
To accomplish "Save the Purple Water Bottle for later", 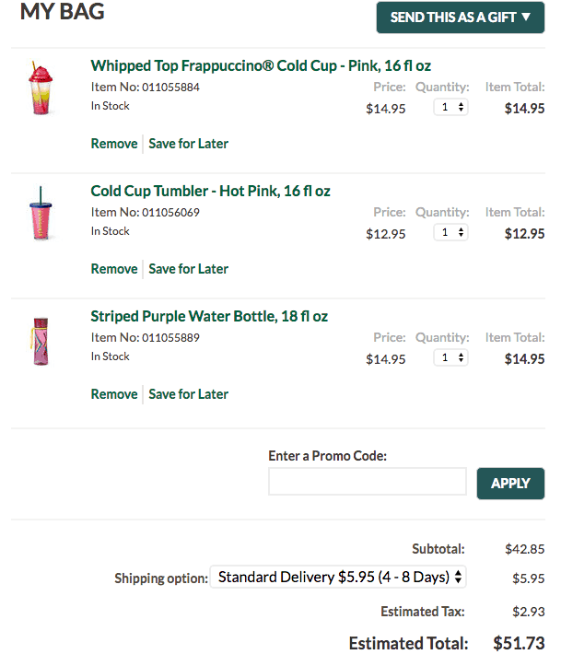I will coord(188,394).
